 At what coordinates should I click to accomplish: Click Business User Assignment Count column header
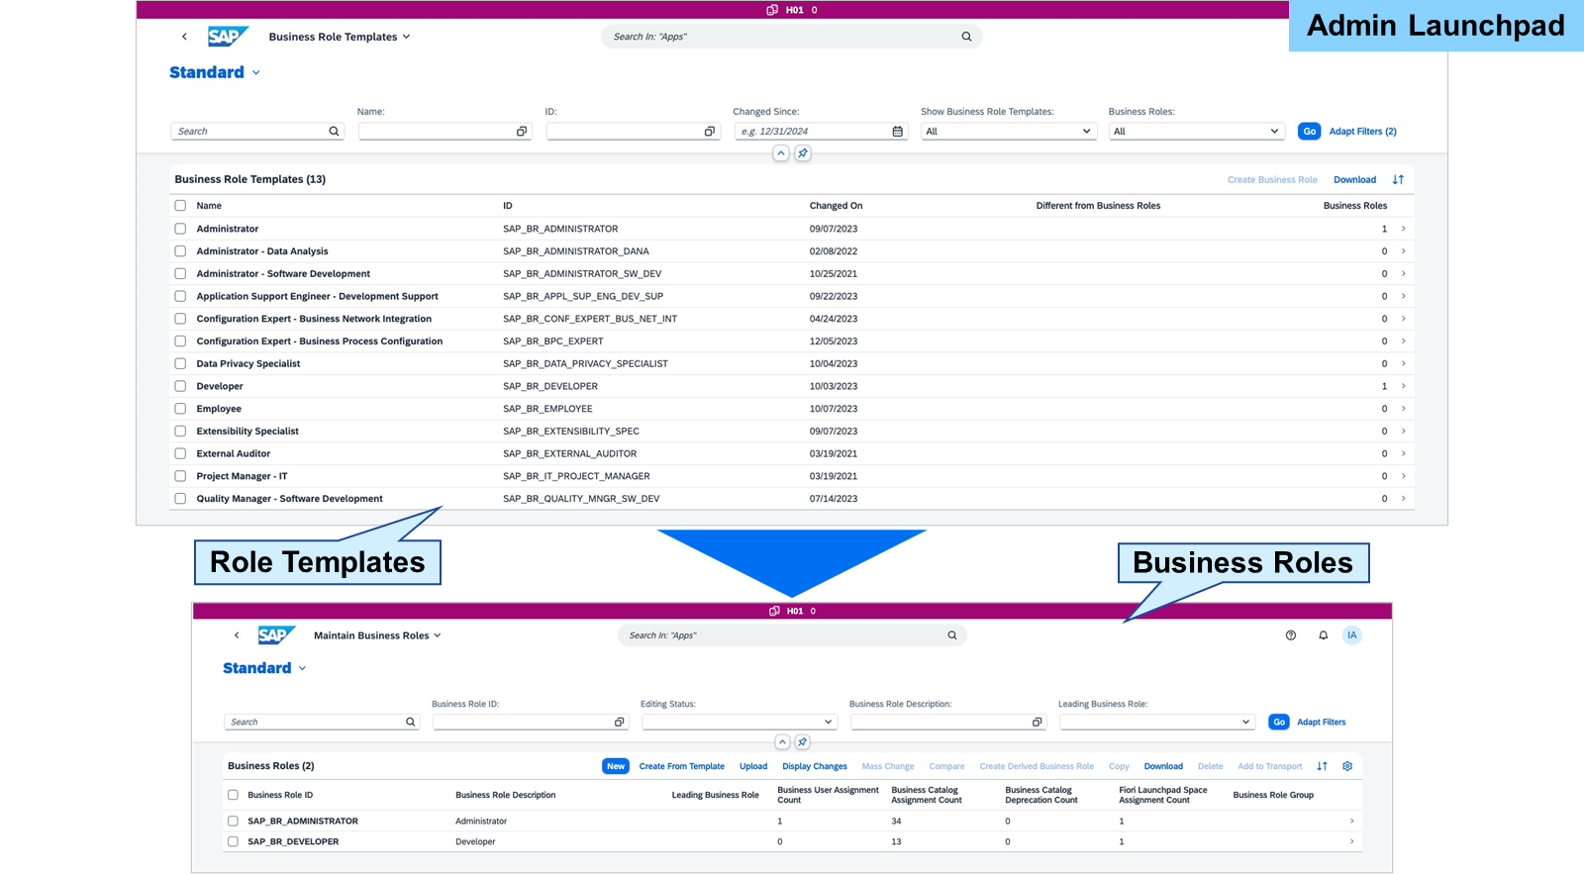828,796
